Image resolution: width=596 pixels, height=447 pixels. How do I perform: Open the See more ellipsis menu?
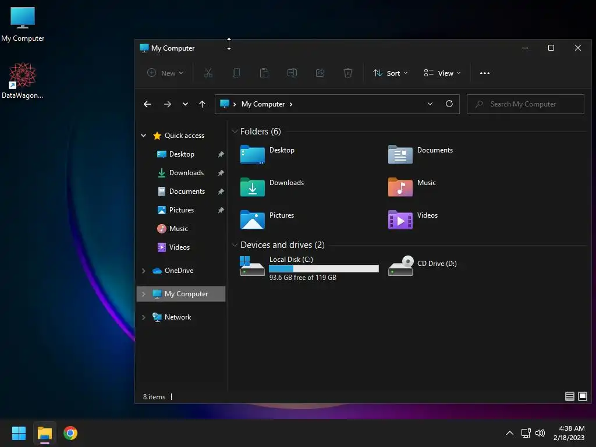pos(485,73)
